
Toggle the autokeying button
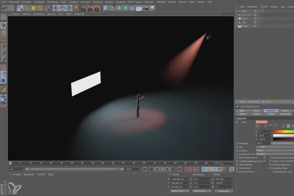192,169
